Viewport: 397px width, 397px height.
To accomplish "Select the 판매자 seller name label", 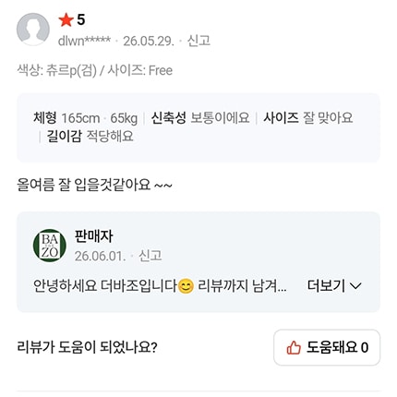I will [94, 236].
